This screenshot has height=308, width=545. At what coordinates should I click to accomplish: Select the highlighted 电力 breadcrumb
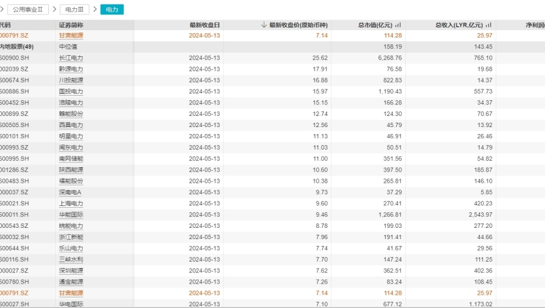click(x=112, y=9)
